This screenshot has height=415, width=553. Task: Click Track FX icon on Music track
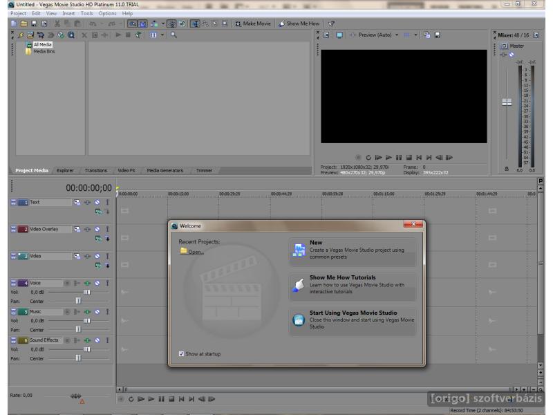(x=87, y=312)
